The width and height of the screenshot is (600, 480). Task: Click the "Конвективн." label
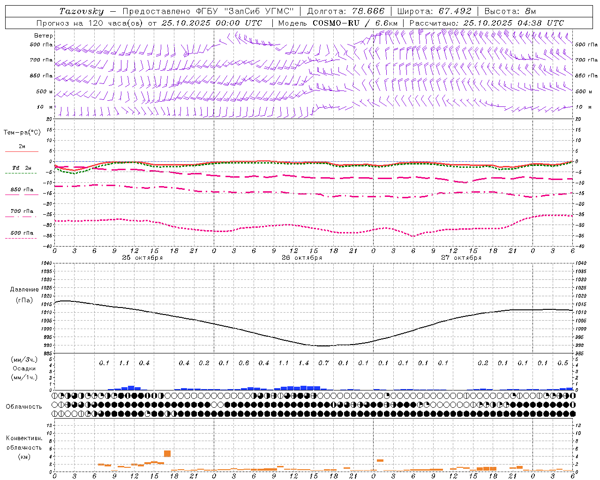pyautogui.click(x=24, y=438)
